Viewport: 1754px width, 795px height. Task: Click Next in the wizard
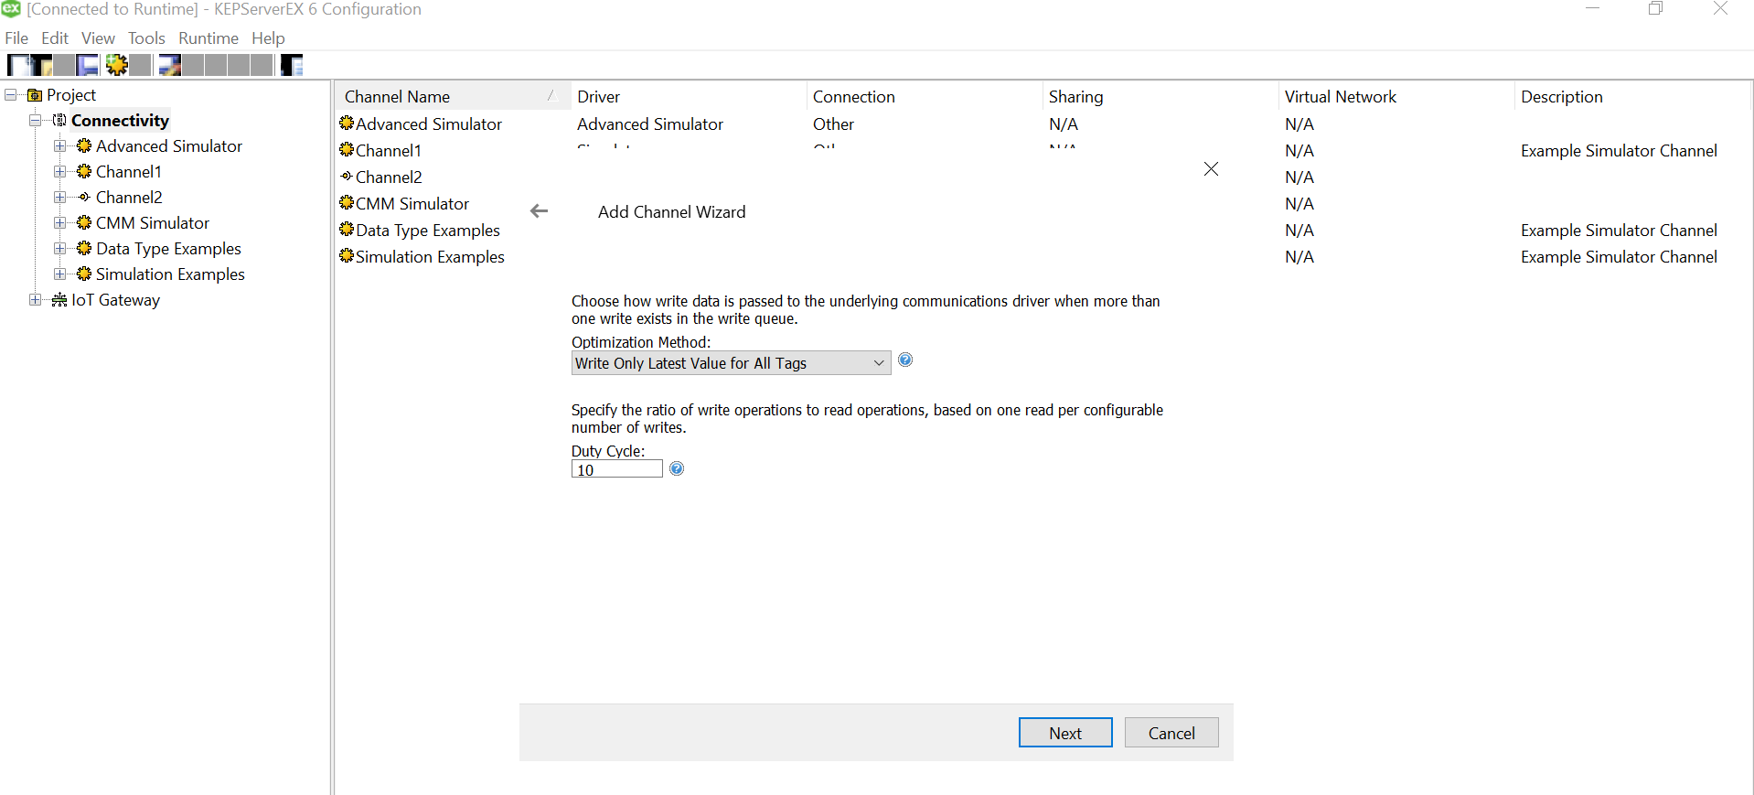click(x=1064, y=733)
